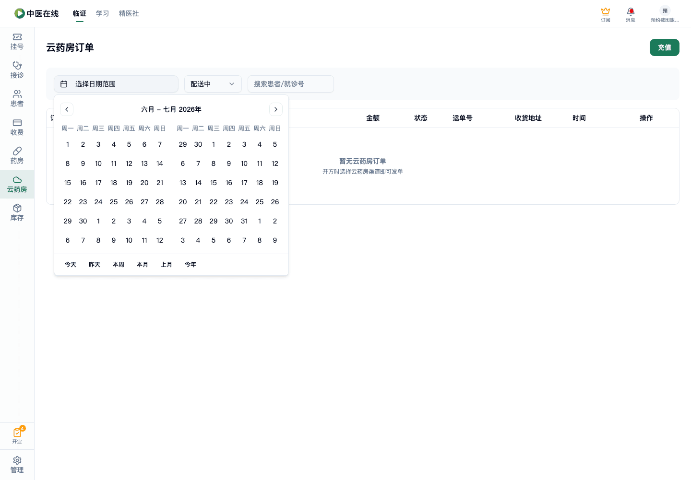
Task: Click the 暂无云药房订单 empty message
Action: [363, 161]
